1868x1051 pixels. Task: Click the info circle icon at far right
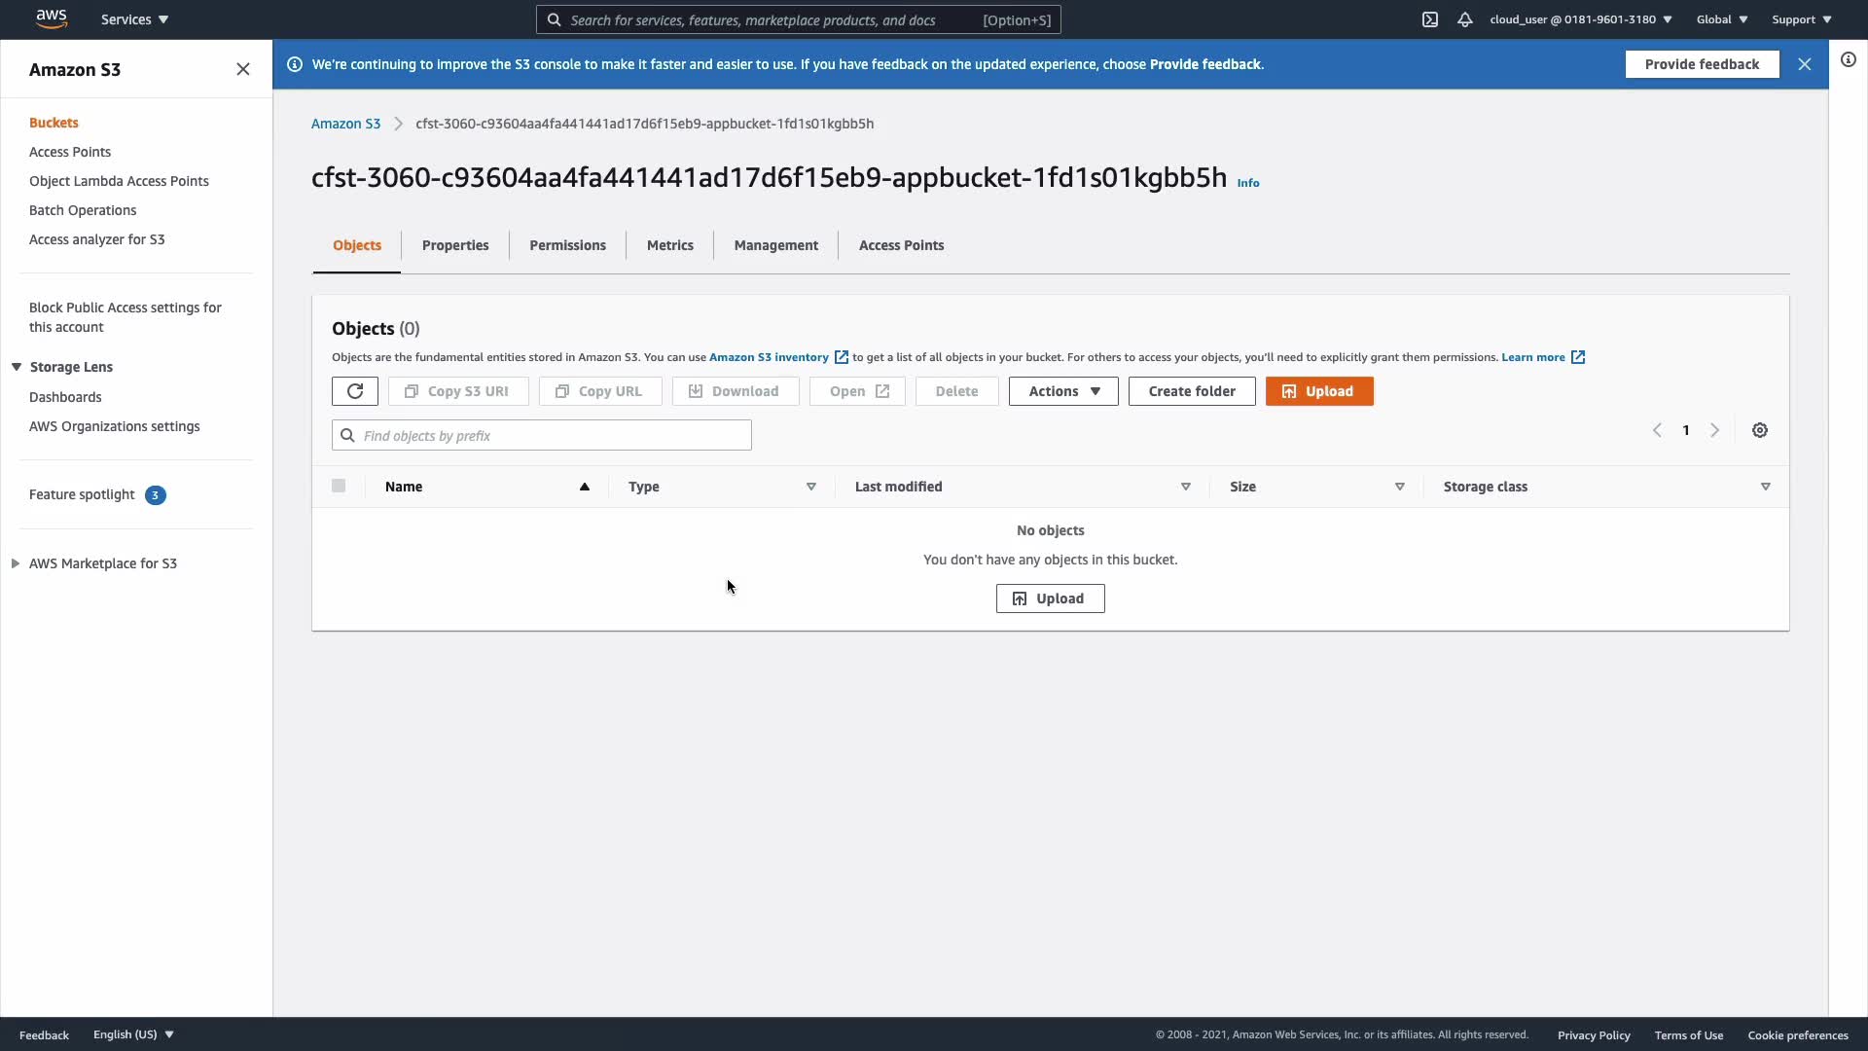(x=1848, y=60)
